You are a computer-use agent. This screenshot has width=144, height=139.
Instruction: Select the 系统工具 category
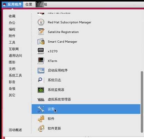(x=15, y=76)
